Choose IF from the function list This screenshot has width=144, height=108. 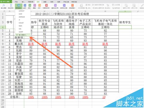[x=23, y=20]
